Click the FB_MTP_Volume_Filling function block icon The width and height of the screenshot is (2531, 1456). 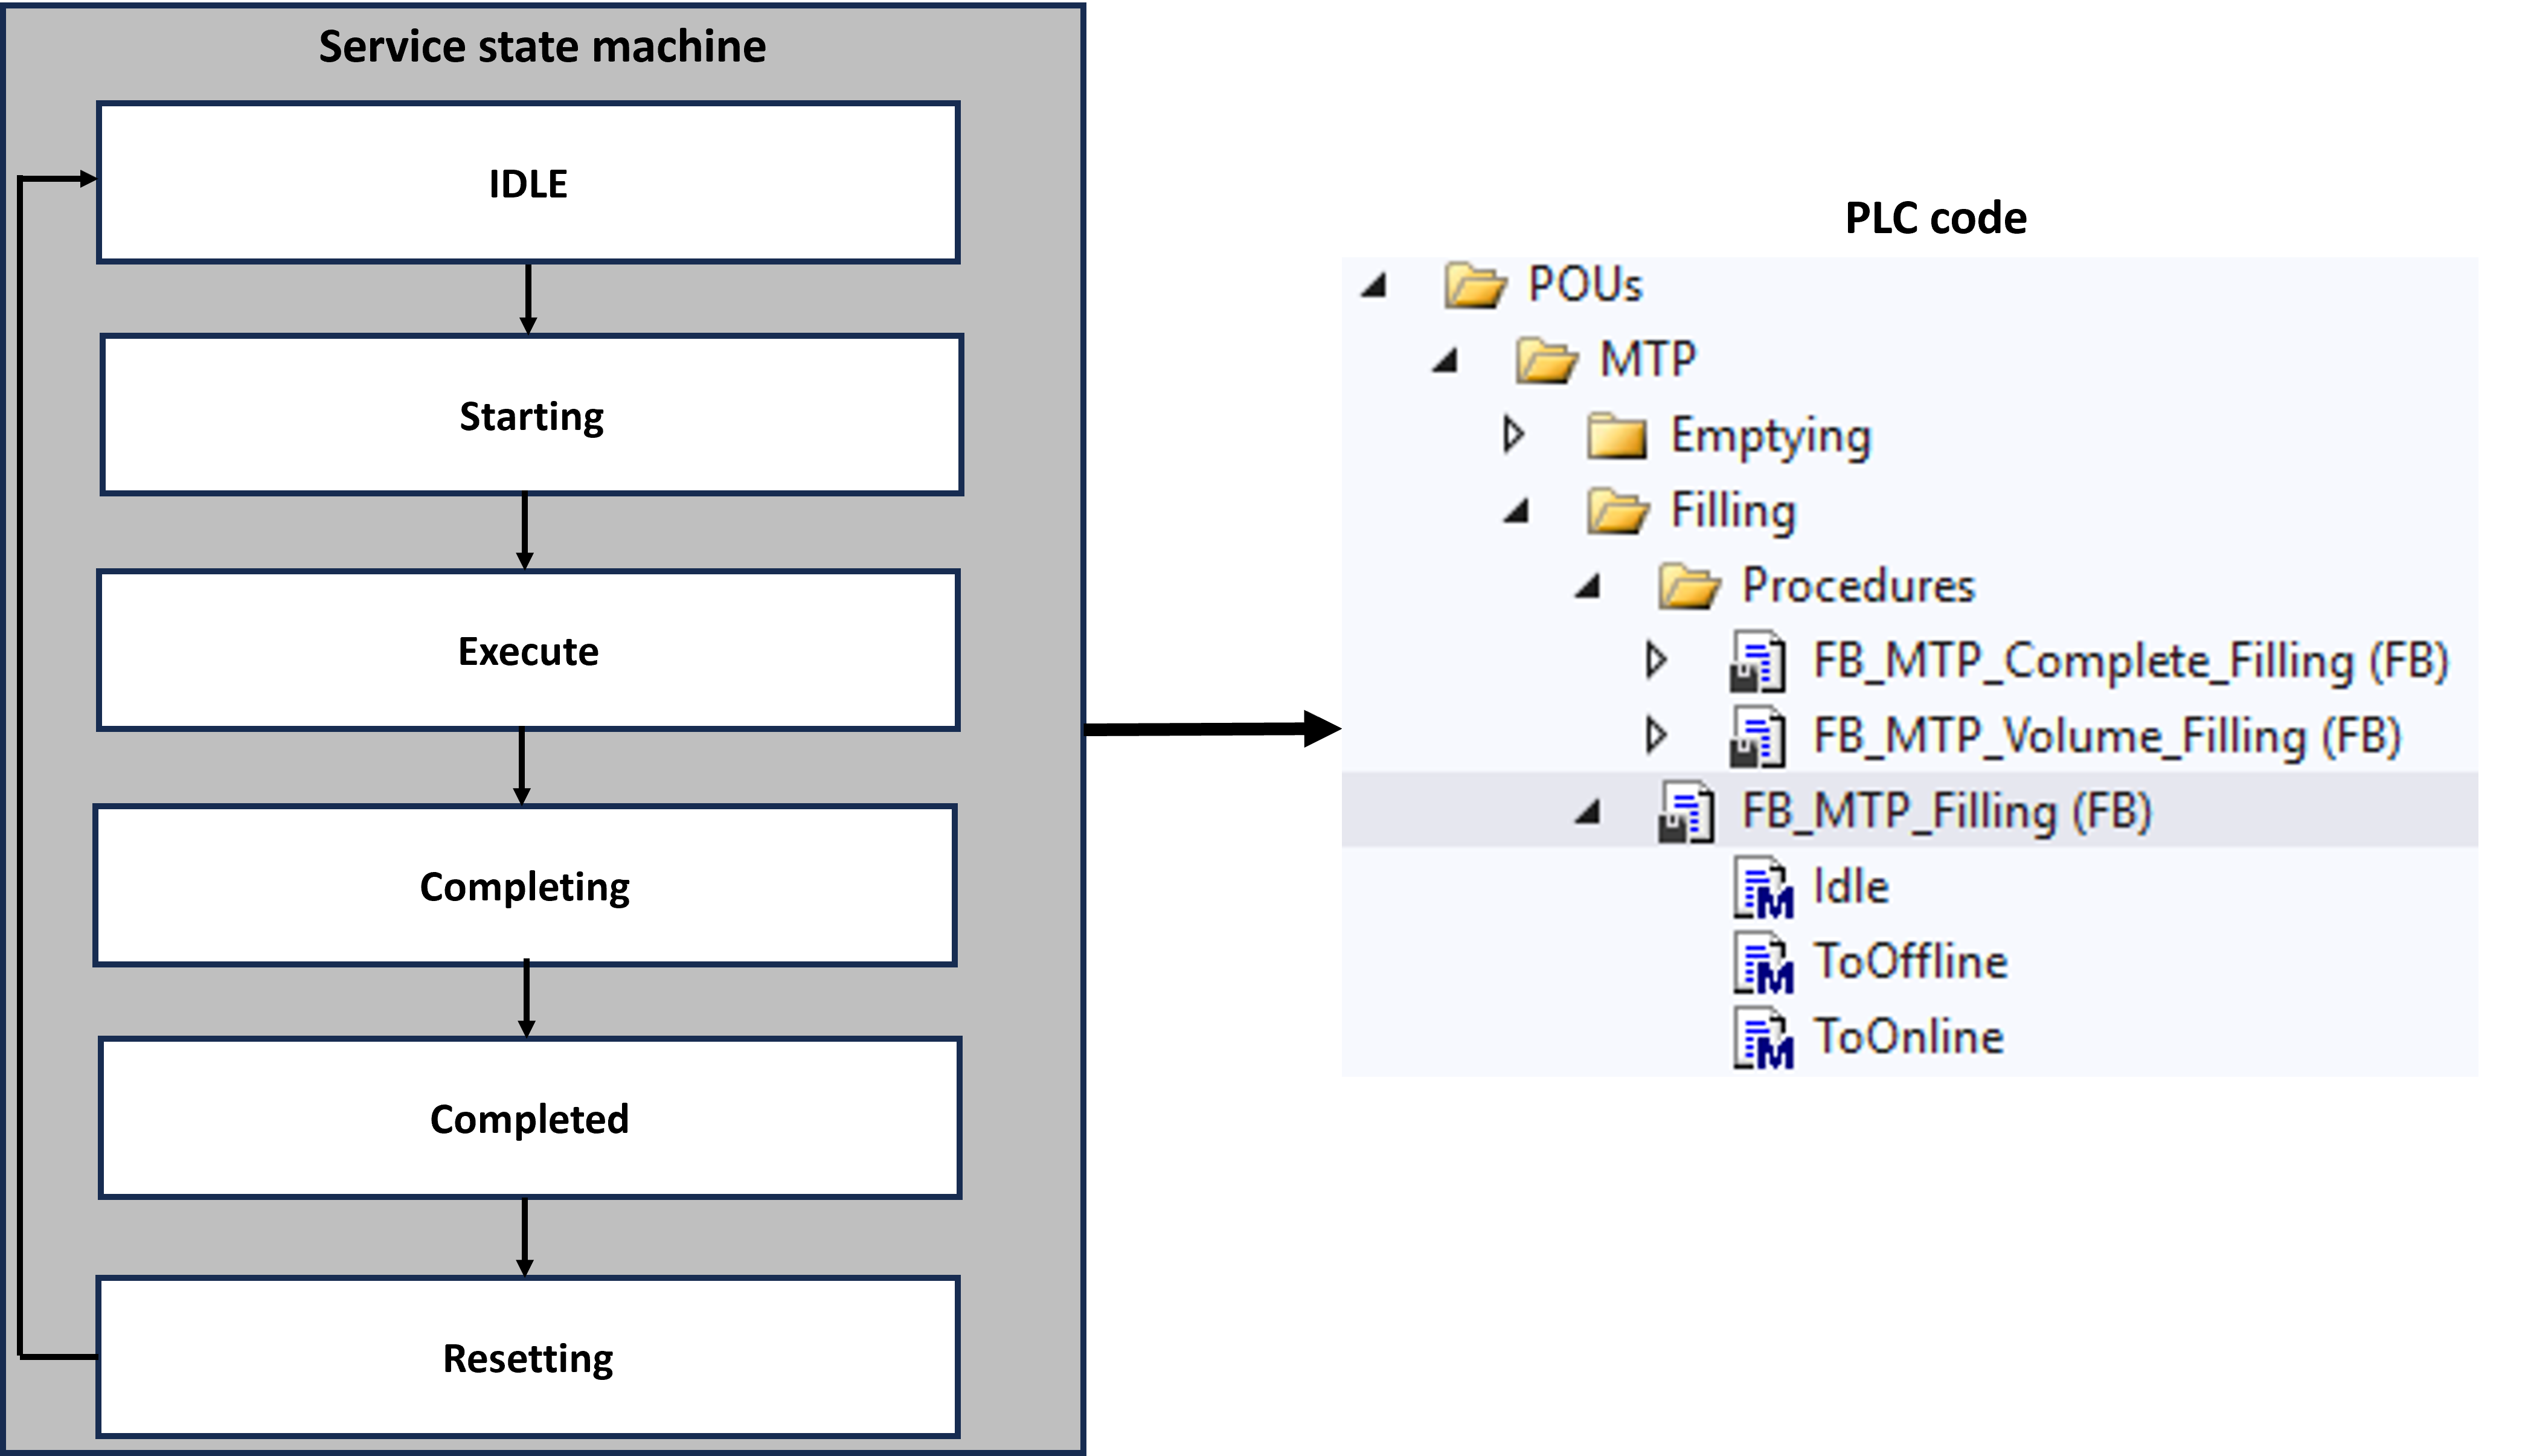pos(1757,737)
